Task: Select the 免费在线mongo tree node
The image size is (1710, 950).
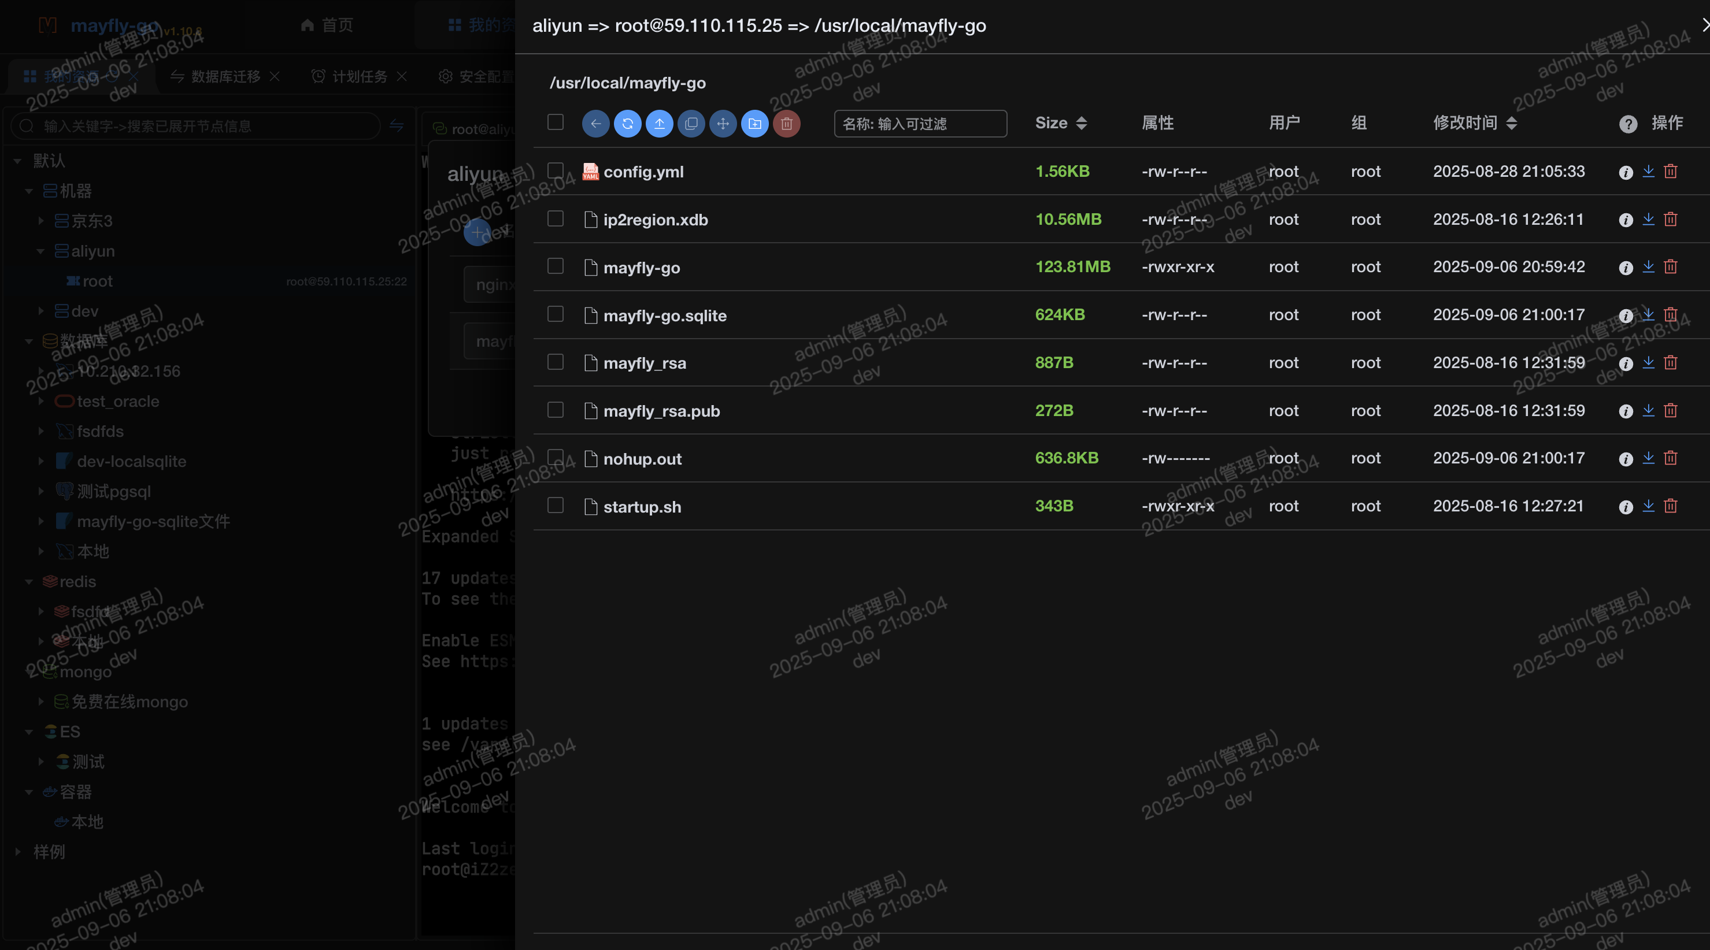Action: (x=129, y=702)
